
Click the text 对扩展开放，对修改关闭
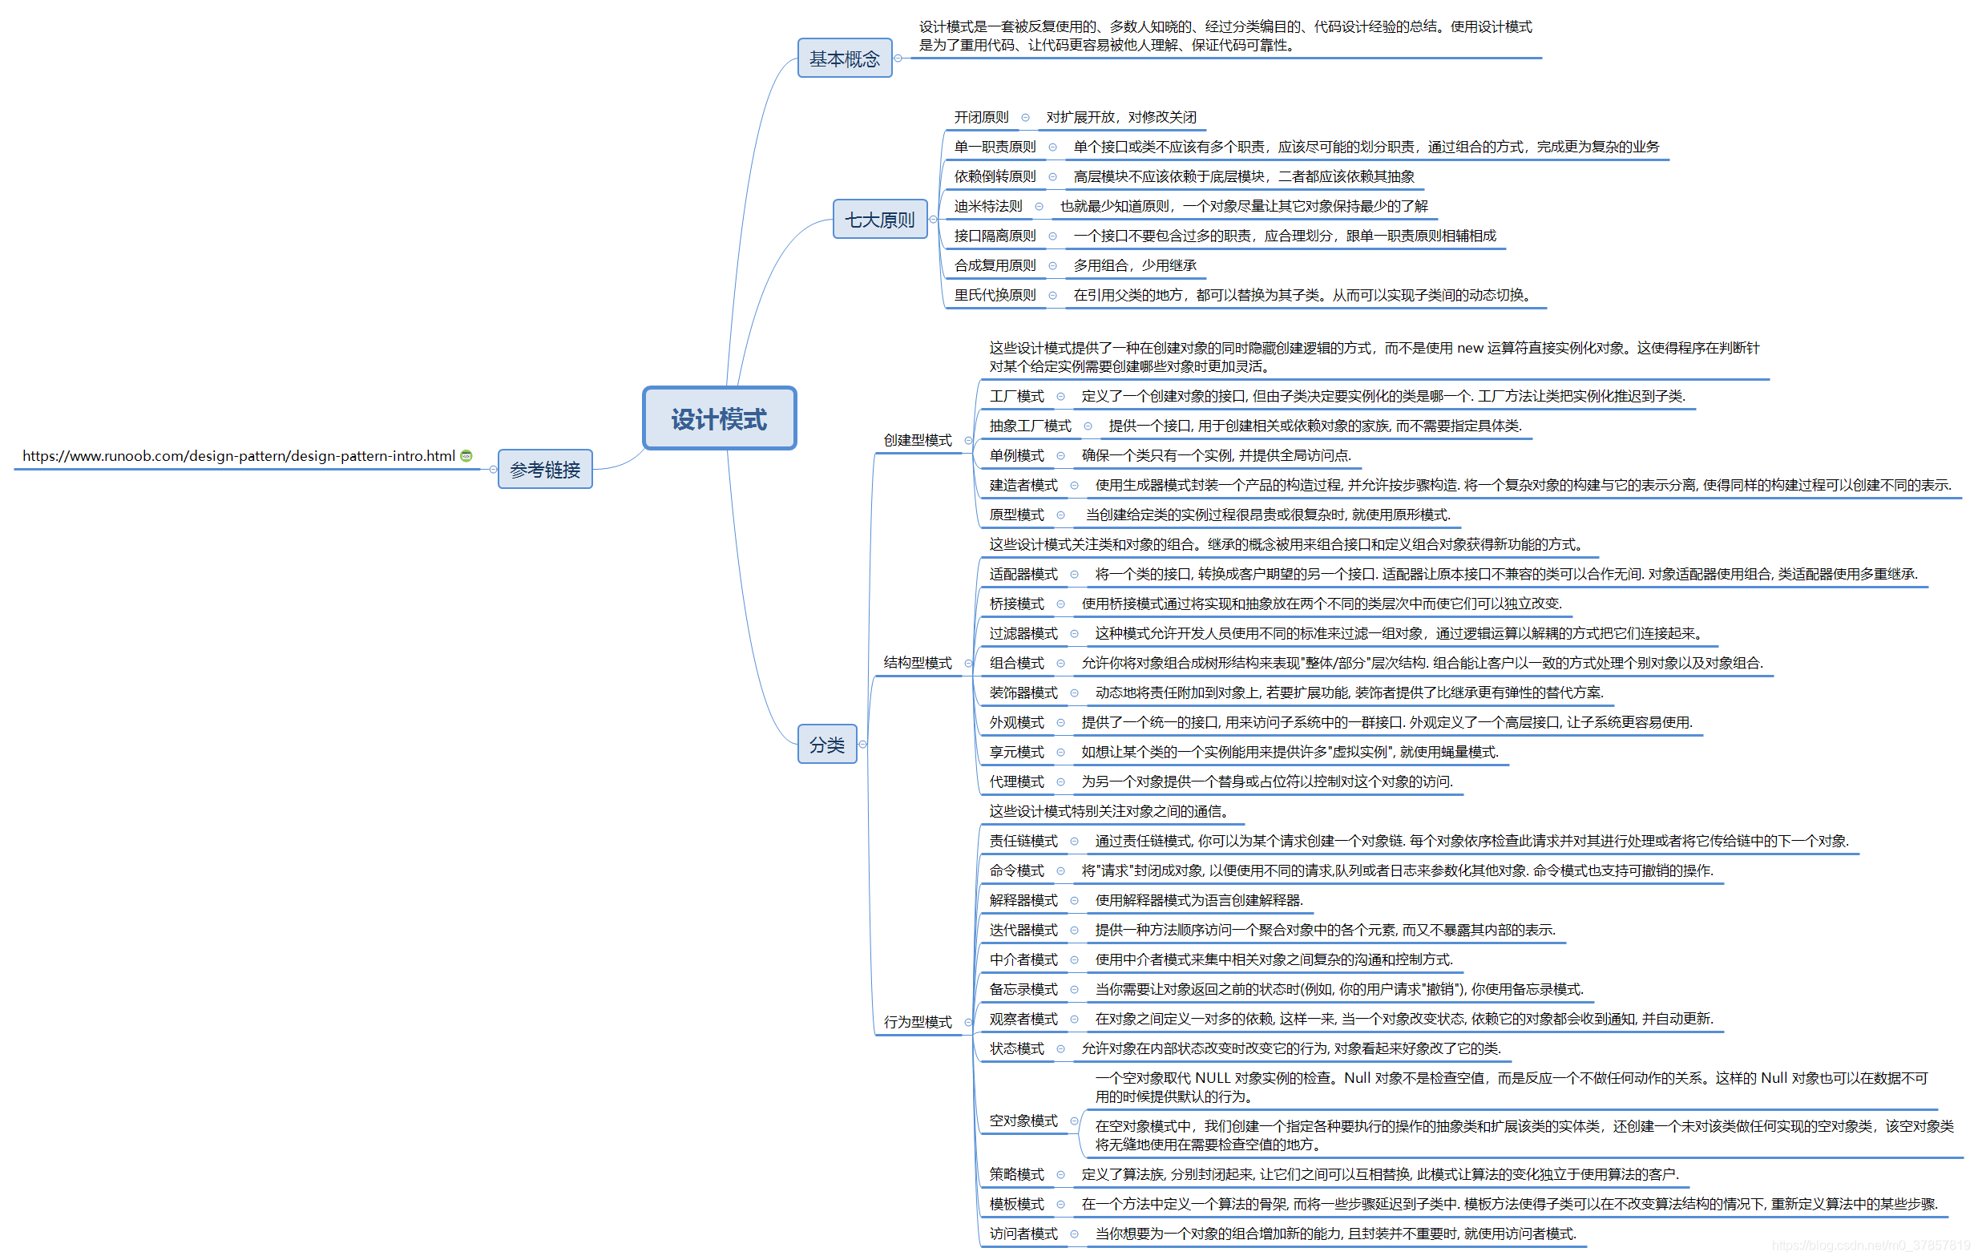(x=1121, y=118)
